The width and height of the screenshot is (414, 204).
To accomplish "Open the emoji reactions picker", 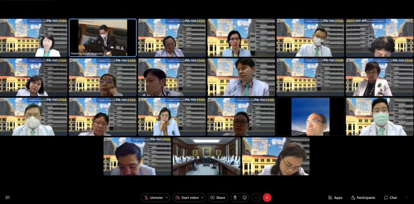I will tap(244, 198).
